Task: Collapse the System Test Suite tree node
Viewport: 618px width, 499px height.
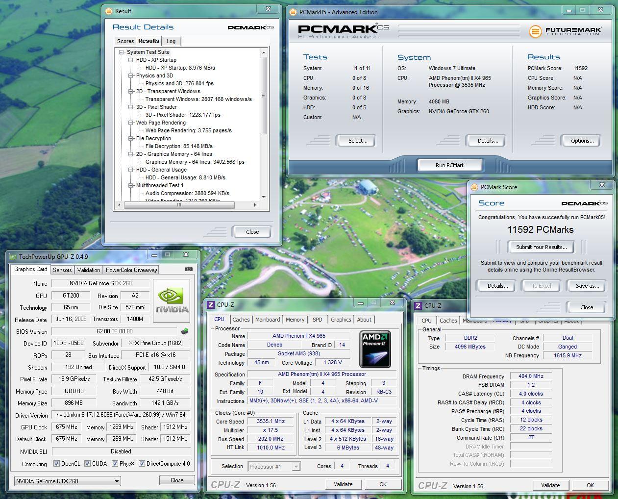Action: (x=122, y=52)
